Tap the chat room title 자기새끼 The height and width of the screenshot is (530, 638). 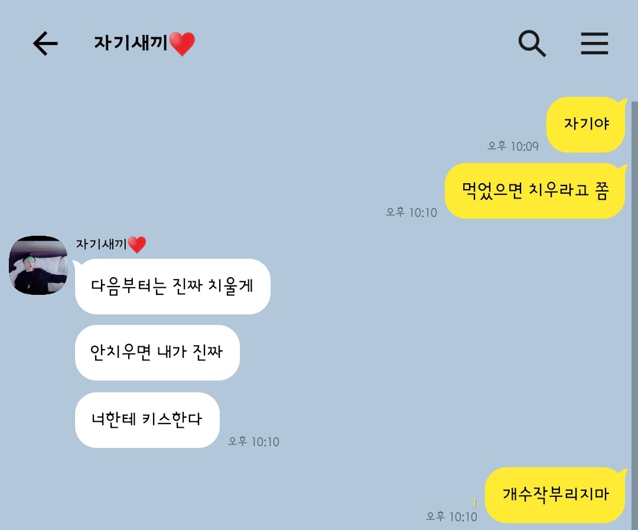click(x=131, y=43)
